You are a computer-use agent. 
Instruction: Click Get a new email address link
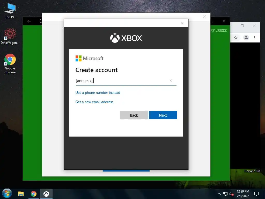(94, 102)
